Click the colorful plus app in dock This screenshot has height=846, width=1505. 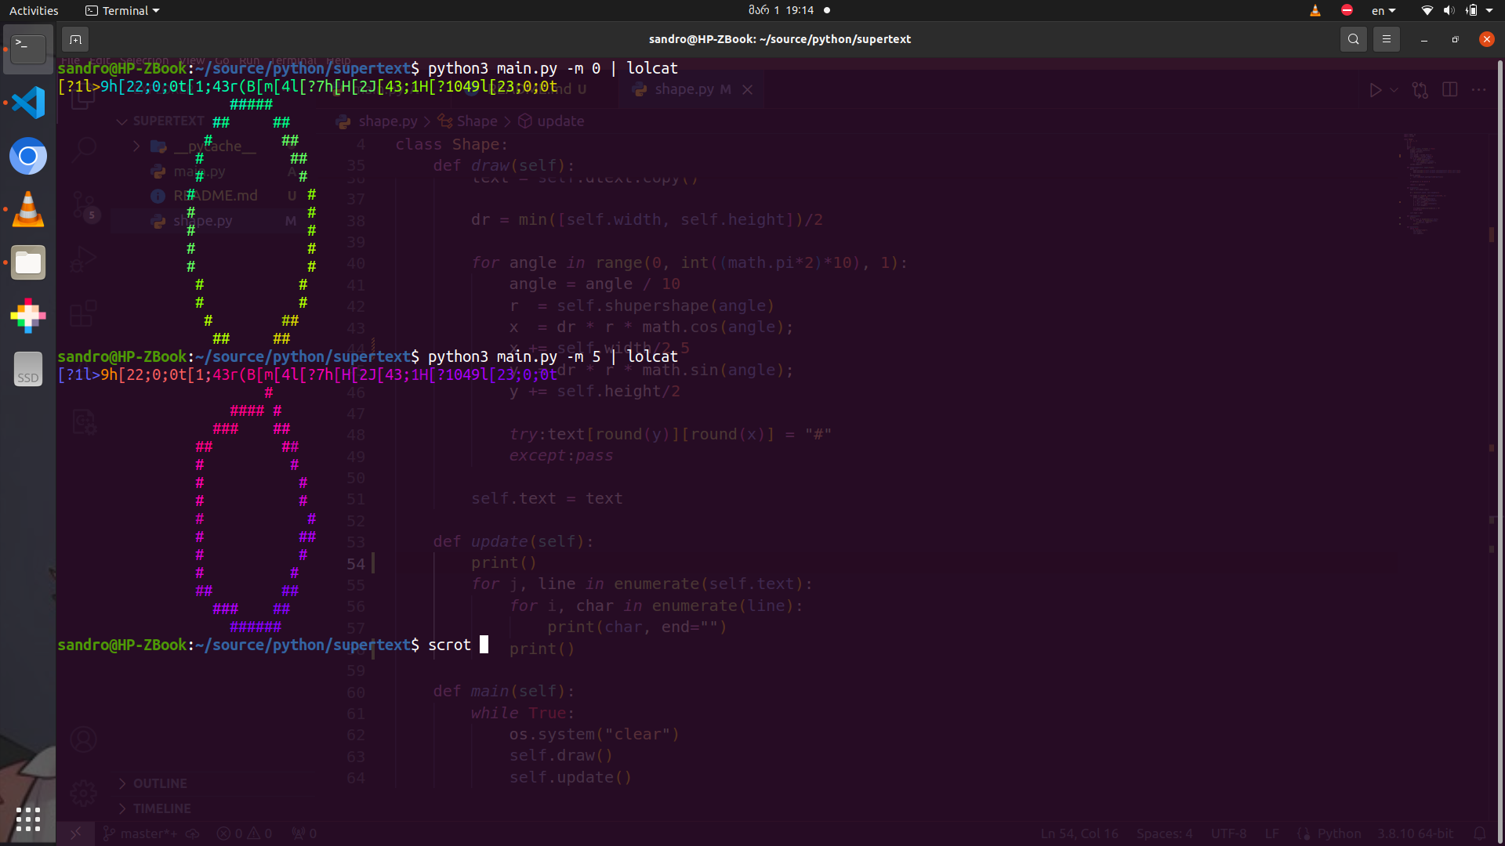coord(28,316)
